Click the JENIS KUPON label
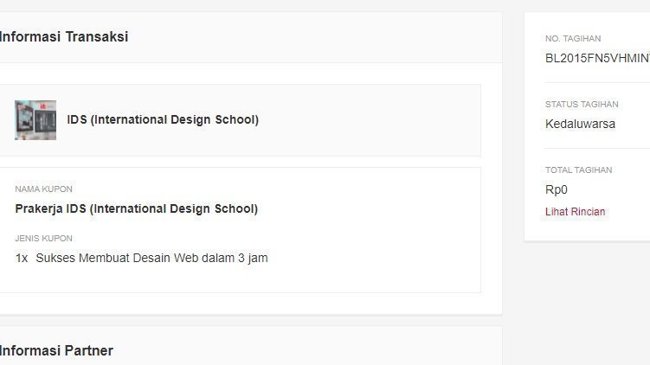This screenshot has height=365, width=650. pyautogui.click(x=44, y=239)
